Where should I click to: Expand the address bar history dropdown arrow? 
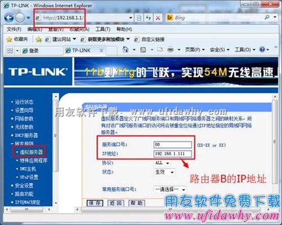tap(131, 18)
